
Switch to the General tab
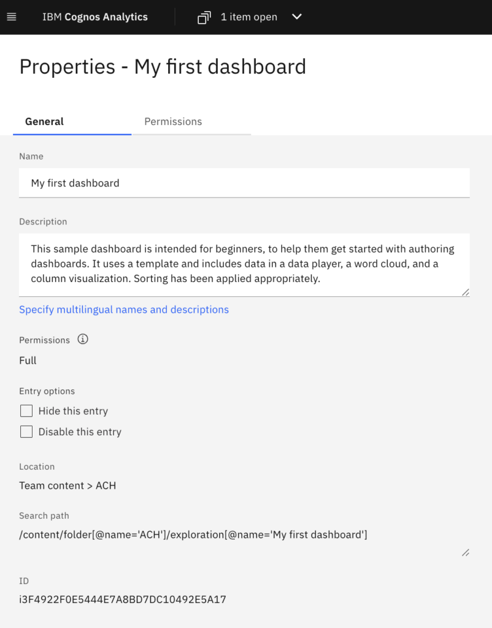[44, 121]
